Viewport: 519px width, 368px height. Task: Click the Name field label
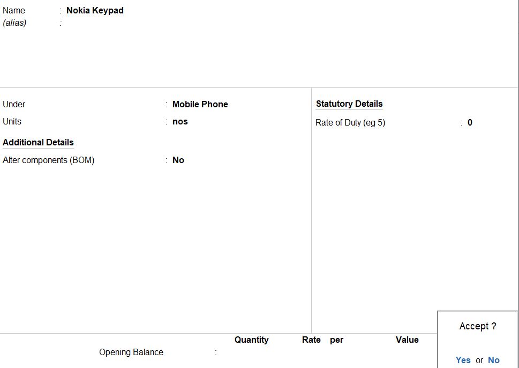14,10
